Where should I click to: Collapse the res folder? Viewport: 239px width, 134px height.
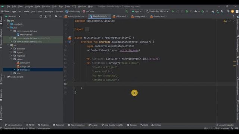[x=8, y=45]
